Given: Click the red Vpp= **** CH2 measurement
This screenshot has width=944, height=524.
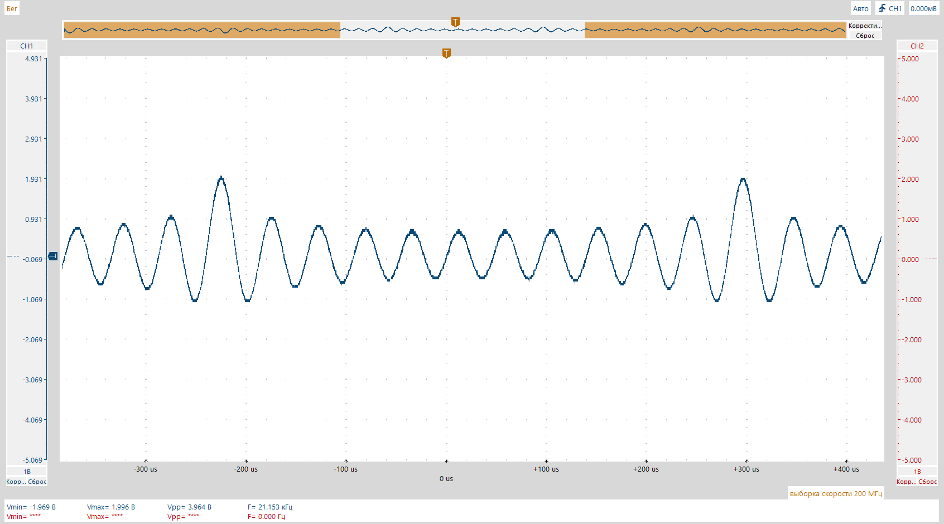Looking at the screenshot, I should point(184,516).
